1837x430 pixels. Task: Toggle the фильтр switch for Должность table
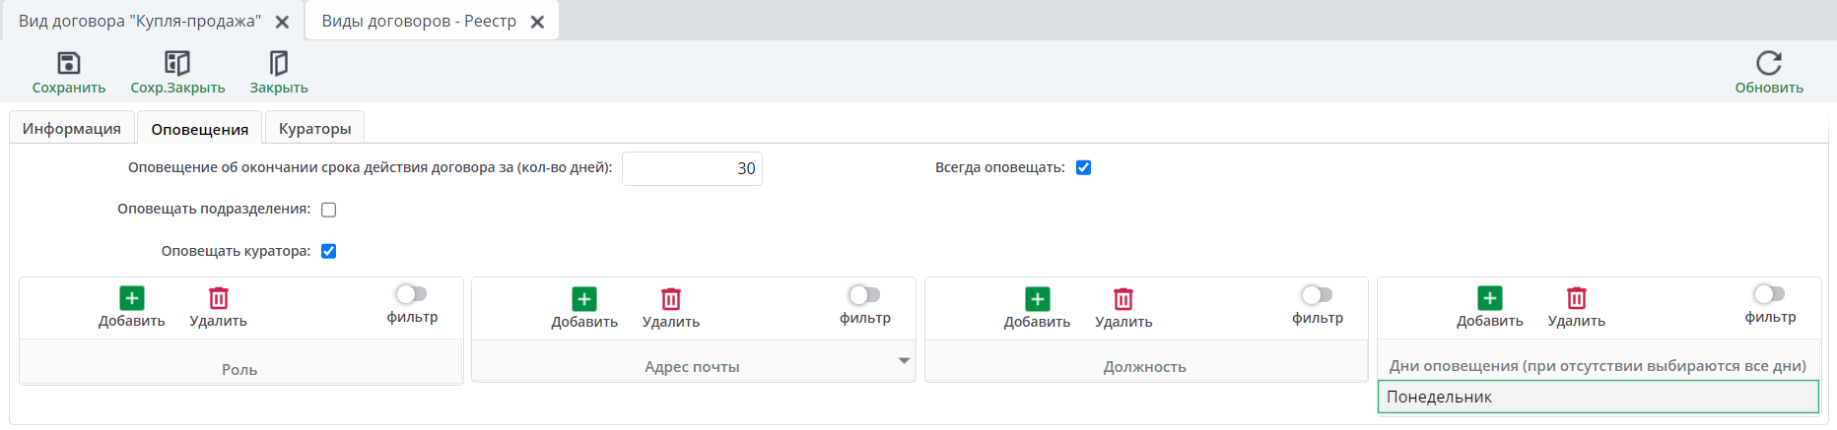click(1317, 294)
